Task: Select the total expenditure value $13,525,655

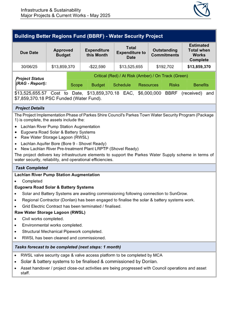Action: [x=131, y=67]
